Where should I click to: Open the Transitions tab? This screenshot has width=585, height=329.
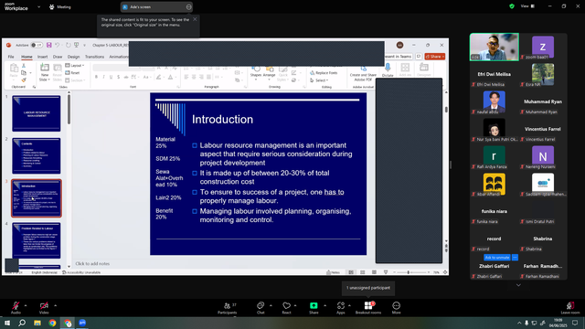coord(94,57)
